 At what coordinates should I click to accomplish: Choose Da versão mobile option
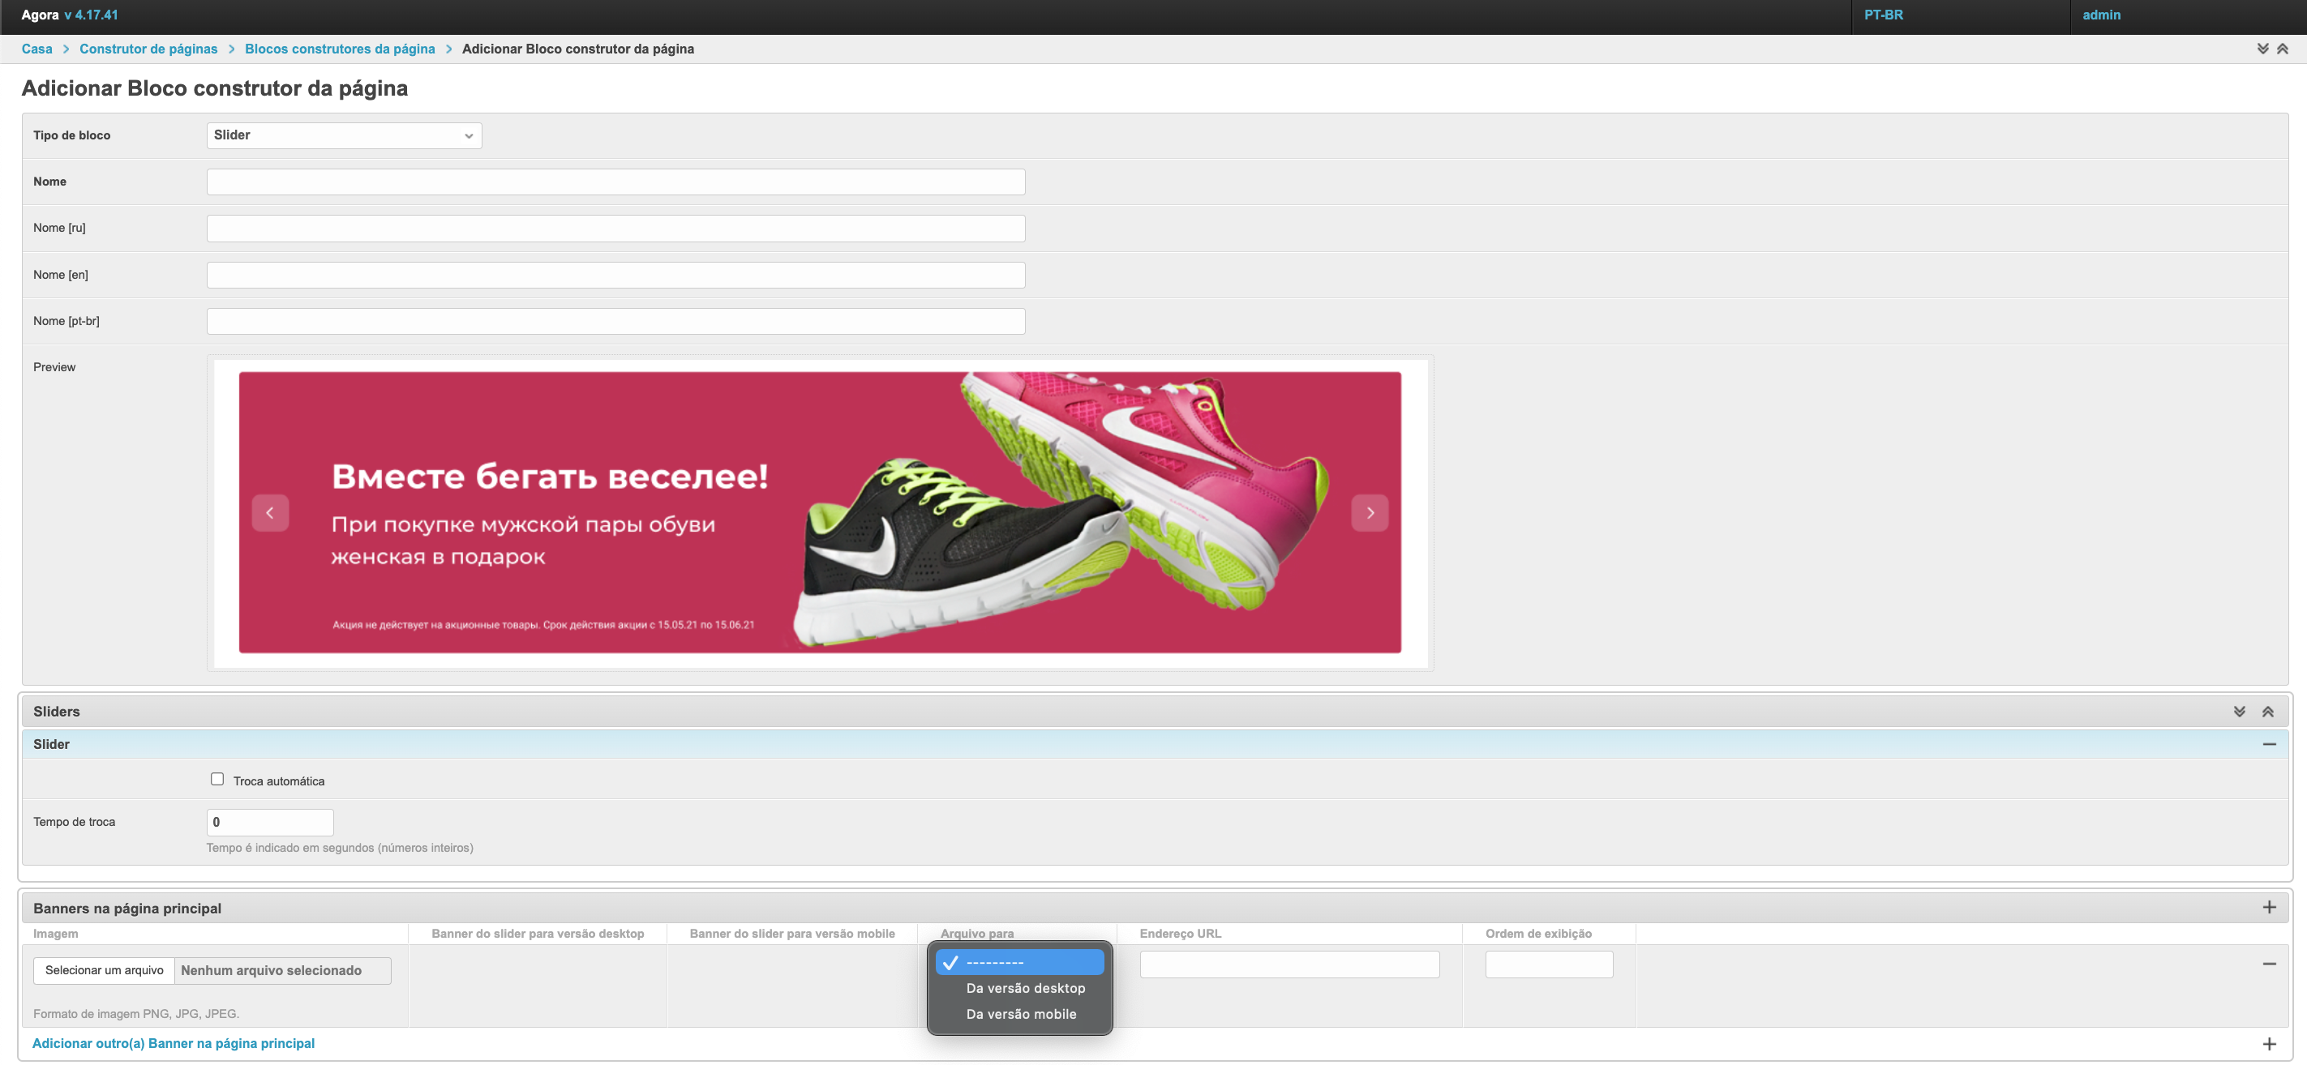click(x=1020, y=1014)
